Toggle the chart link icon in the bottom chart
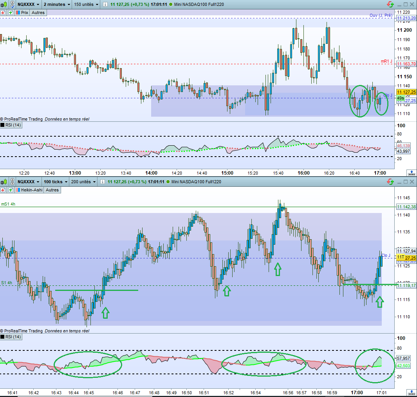The width and height of the screenshot is (417, 397). 13,182
